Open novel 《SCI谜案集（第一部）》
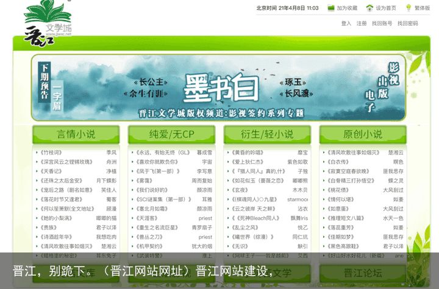This screenshot has width=439, height=289. (163, 200)
